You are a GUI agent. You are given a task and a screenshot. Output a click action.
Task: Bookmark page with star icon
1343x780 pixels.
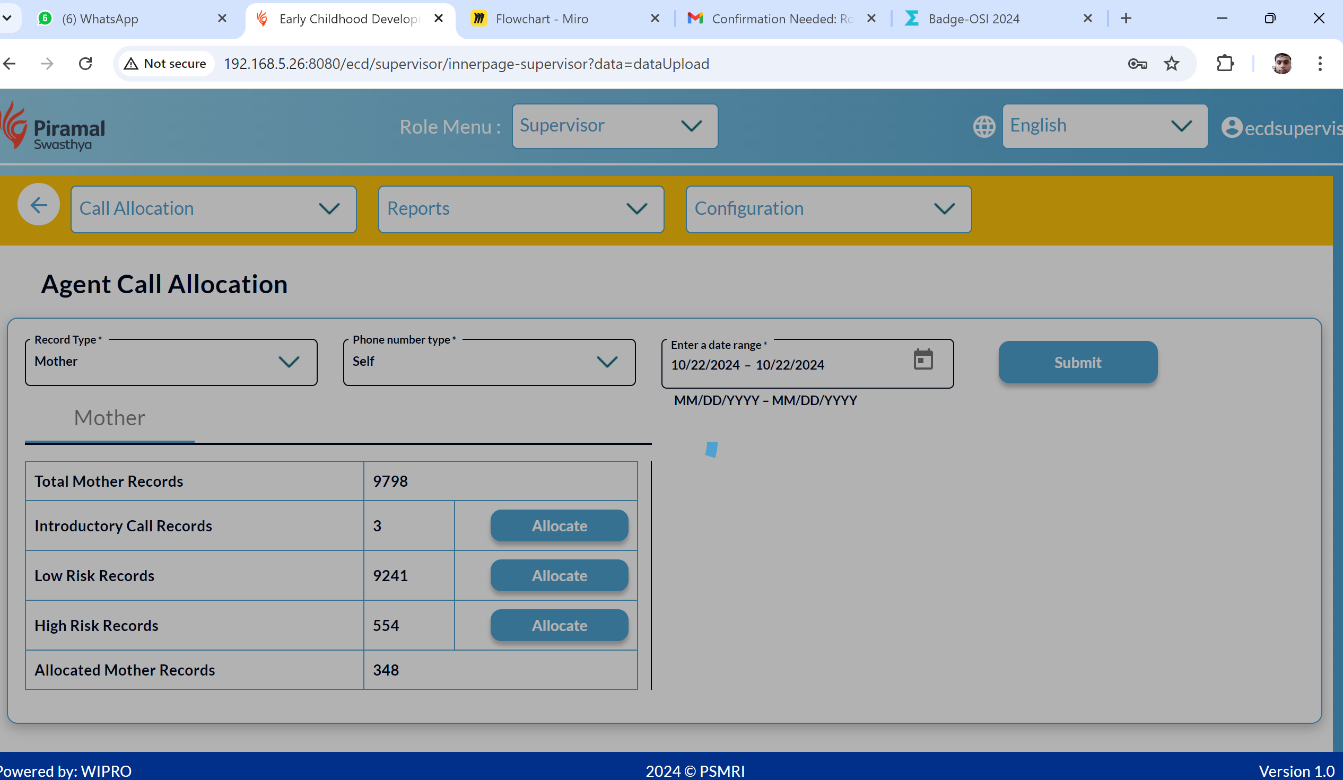[x=1171, y=64]
